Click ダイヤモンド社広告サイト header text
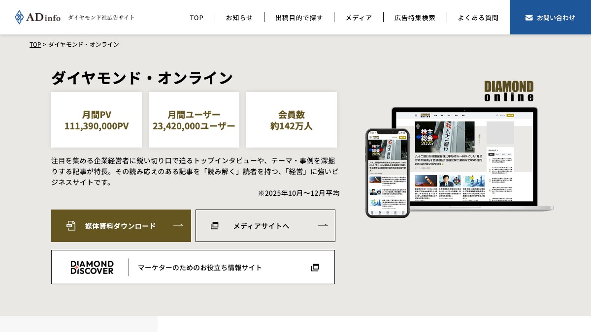Screen dimensions: 591x332 tap(101, 17)
